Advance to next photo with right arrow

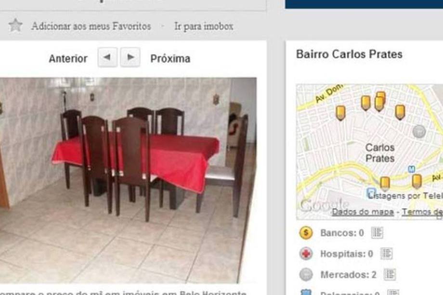(x=130, y=57)
